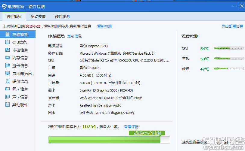Click the 53℃ 主板 temperature reading
The image size is (245, 151).
205,59
